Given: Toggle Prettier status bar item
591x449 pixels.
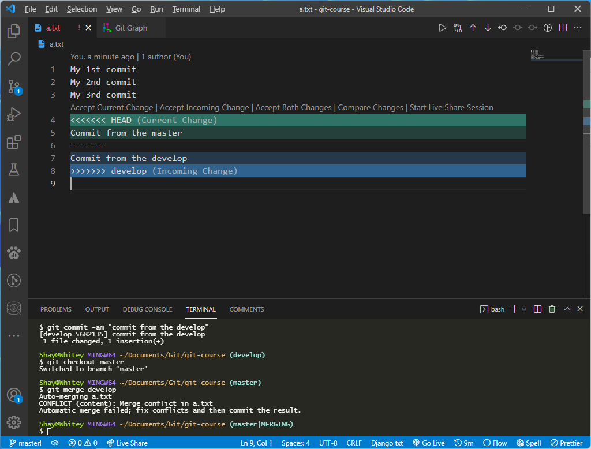Looking at the screenshot, I should tap(567, 443).
